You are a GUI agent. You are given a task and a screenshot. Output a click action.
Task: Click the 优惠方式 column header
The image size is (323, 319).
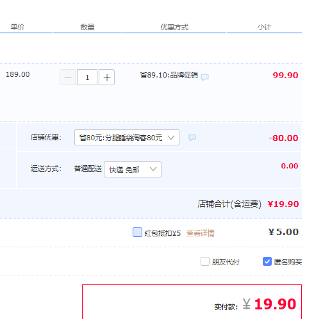(x=174, y=27)
